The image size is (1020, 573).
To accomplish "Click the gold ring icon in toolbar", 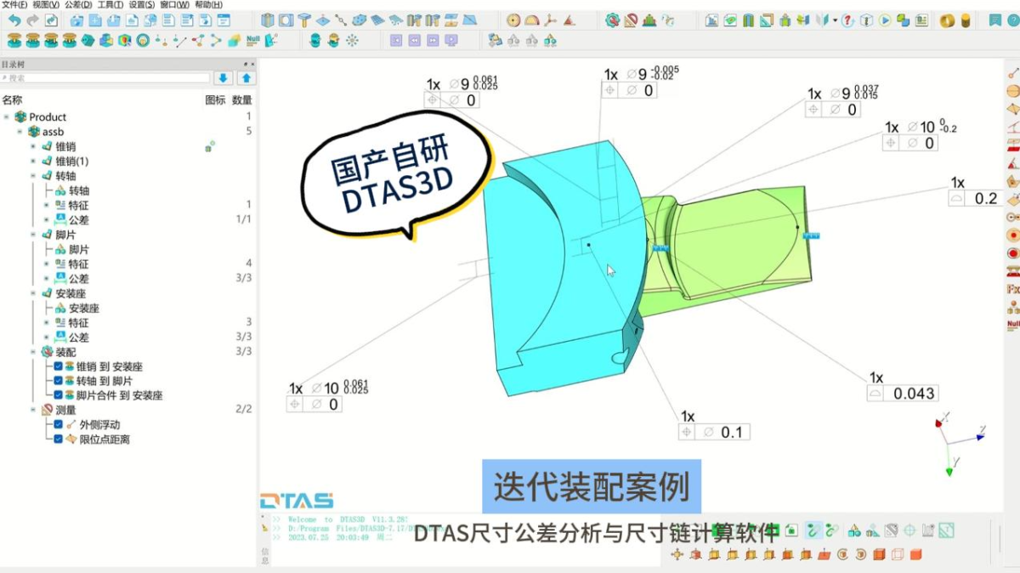I will pyautogui.click(x=947, y=20).
